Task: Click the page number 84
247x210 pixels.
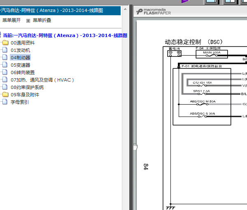Action: click(x=146, y=167)
